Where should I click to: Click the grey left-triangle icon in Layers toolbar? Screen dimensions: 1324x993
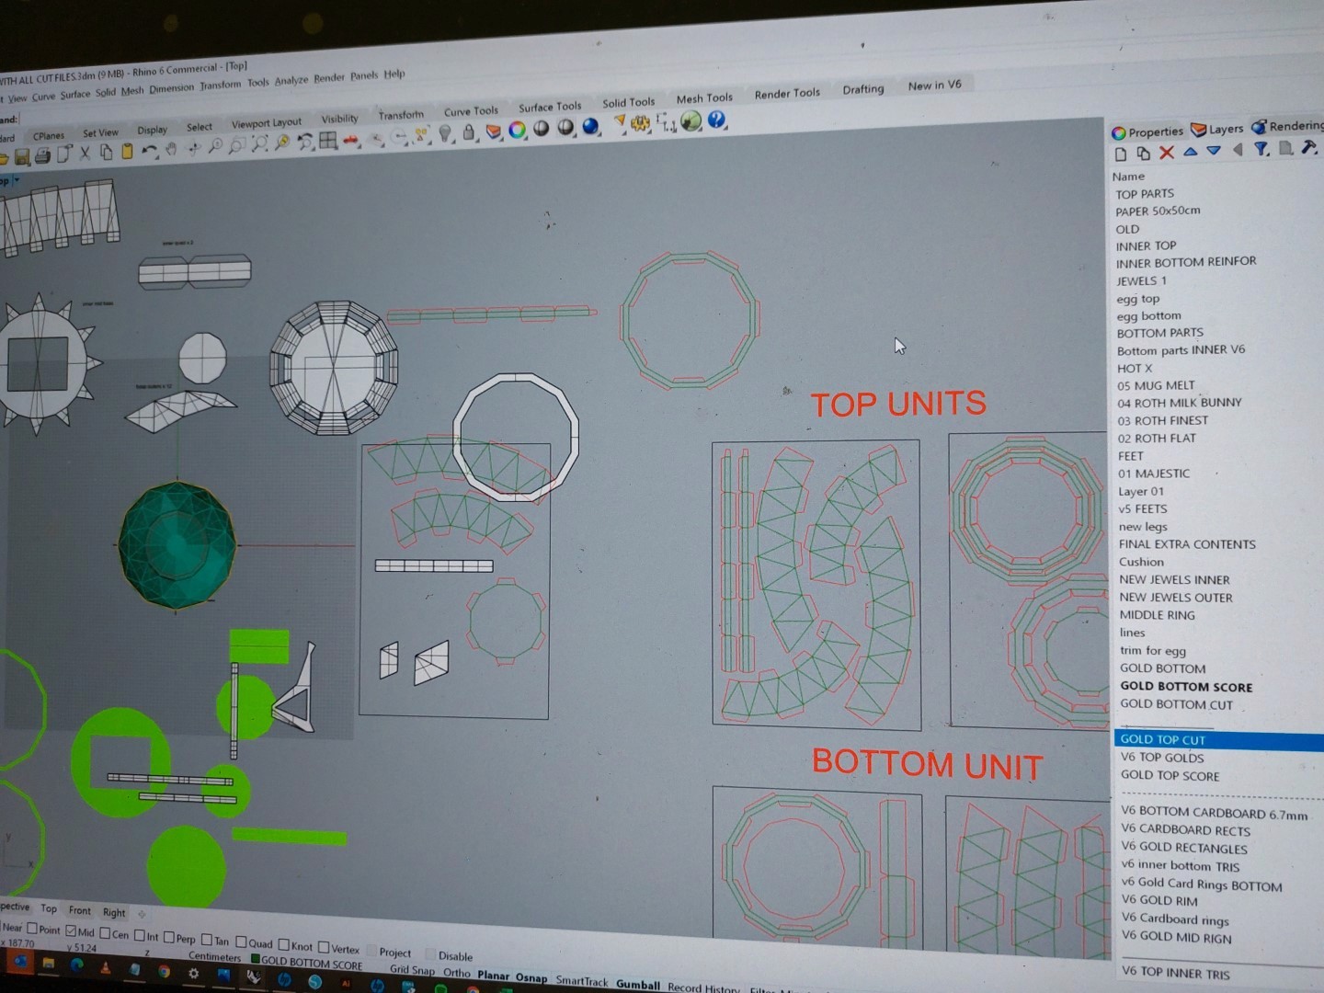click(1238, 150)
